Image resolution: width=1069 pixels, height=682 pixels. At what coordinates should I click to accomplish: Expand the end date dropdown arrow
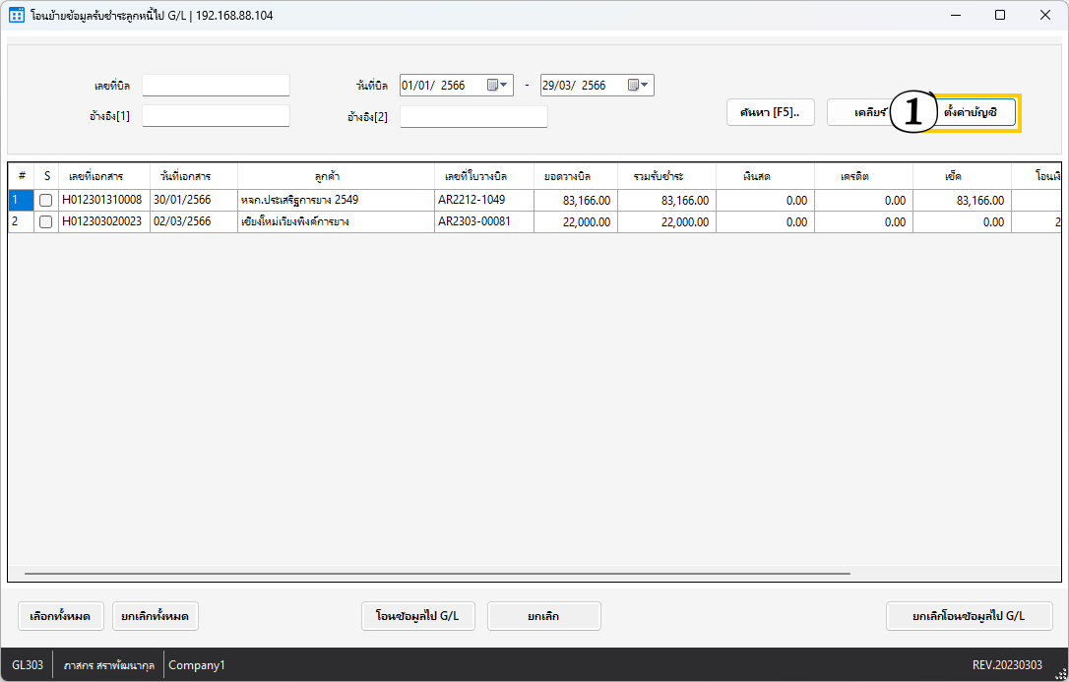click(646, 86)
